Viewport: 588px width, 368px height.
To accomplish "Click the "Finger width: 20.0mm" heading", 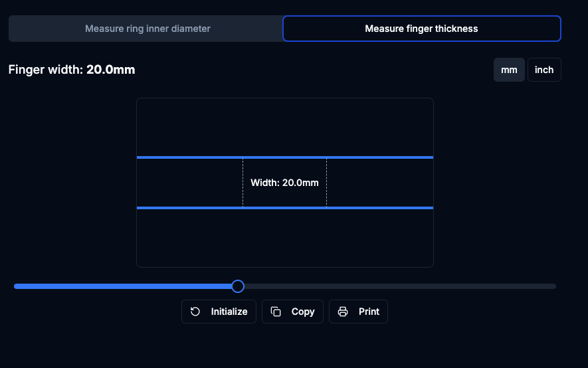I will click(72, 70).
